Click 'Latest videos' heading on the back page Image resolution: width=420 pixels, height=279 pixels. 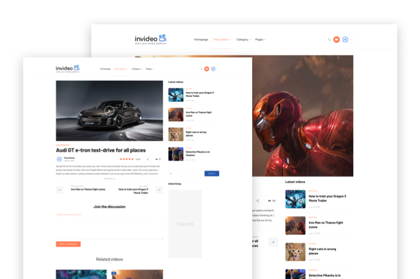[x=295, y=182]
